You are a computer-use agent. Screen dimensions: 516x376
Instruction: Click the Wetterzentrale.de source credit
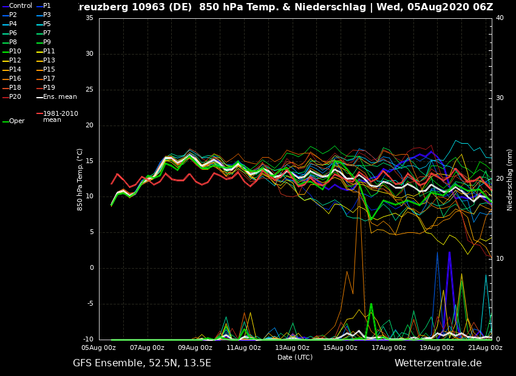438,363
